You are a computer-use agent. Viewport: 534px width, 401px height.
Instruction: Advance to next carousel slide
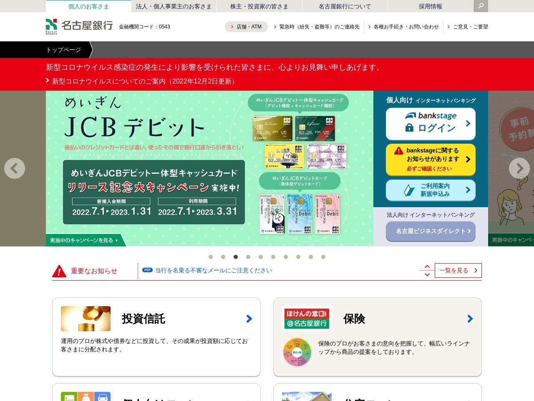click(x=519, y=168)
